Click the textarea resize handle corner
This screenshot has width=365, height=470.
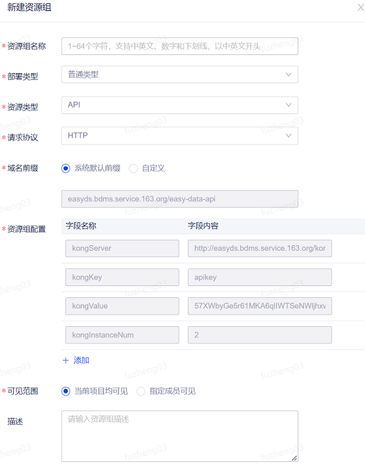tap(294, 458)
